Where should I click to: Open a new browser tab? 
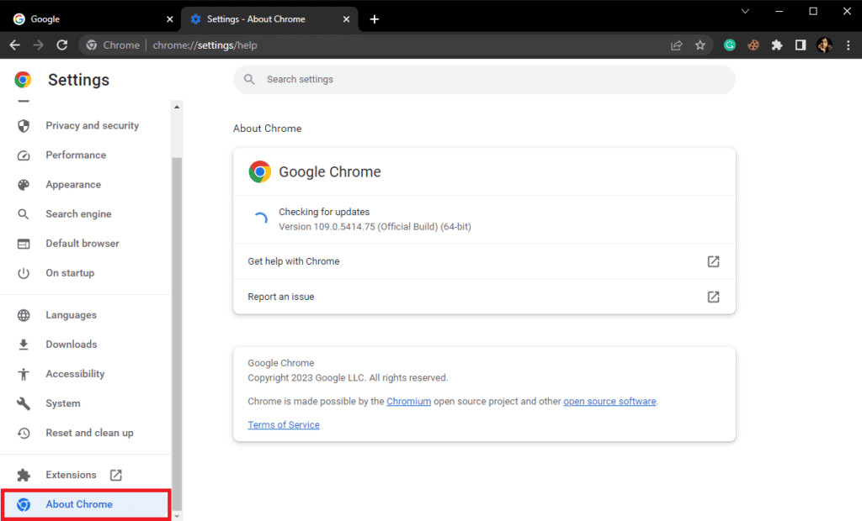pos(374,18)
